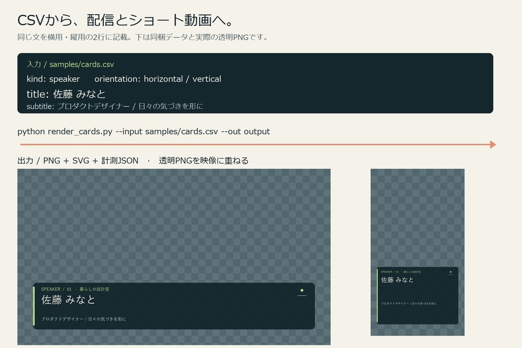Click the '入力 / samples/cards.csv' label
Viewport: 522px width, 348px height.
point(70,64)
